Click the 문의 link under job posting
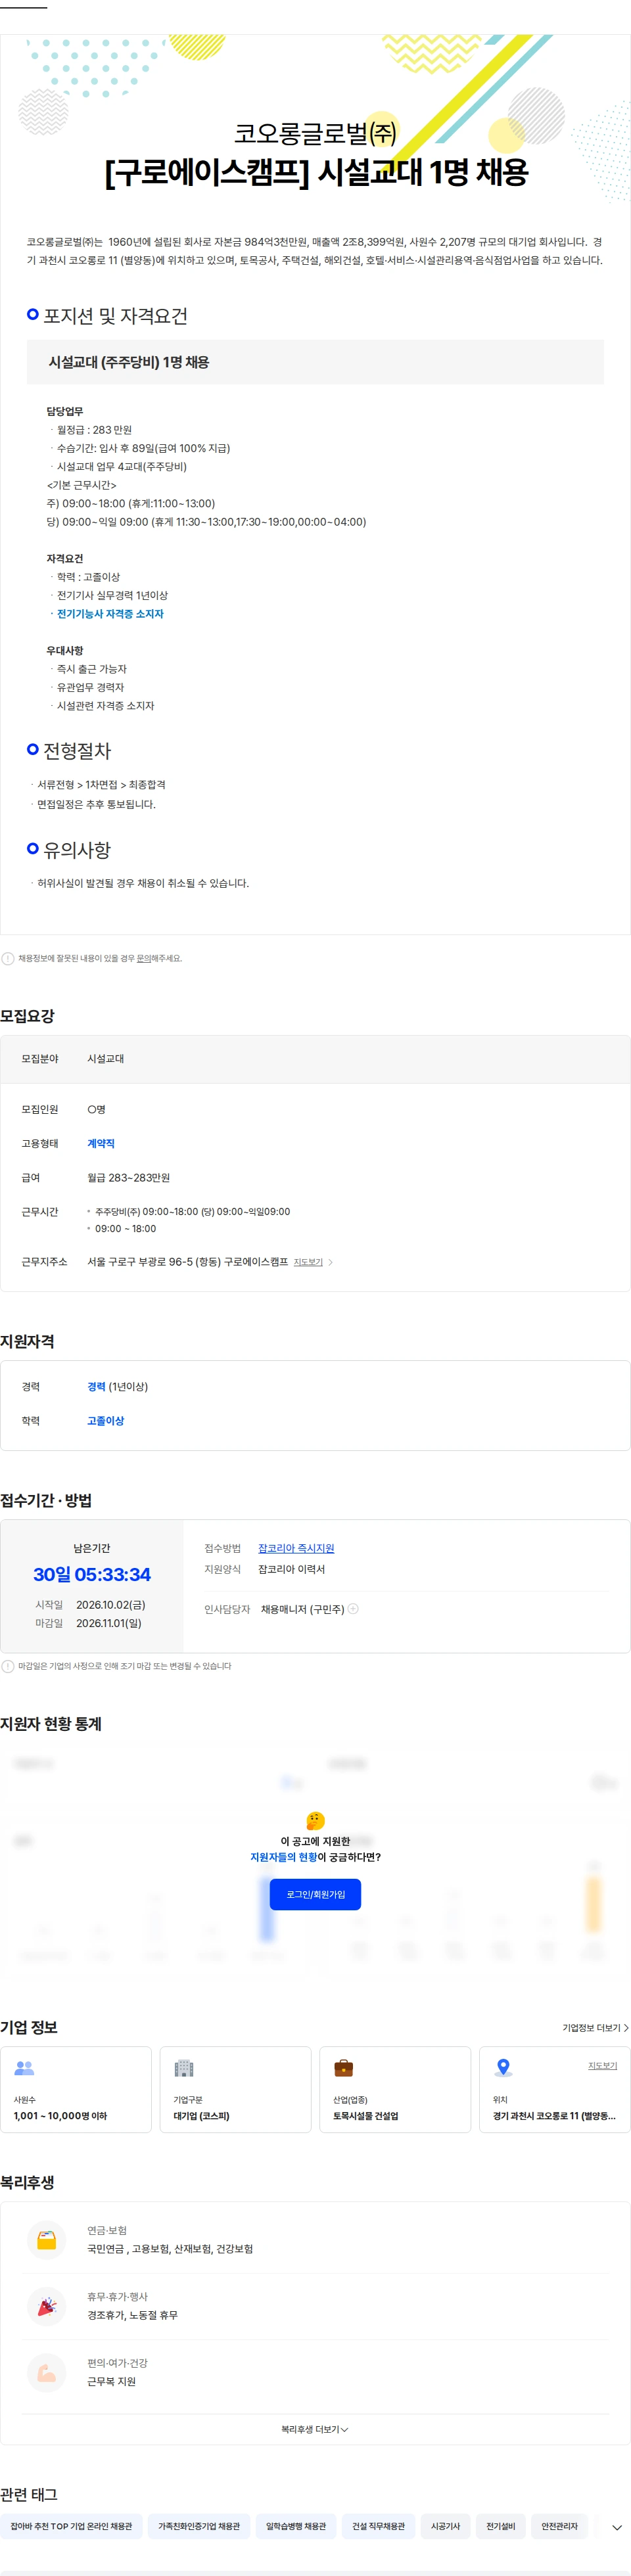631x2576 pixels. click(143, 958)
